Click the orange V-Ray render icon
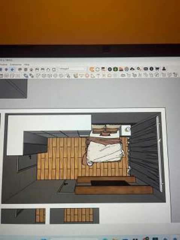 click(x=92, y=69)
